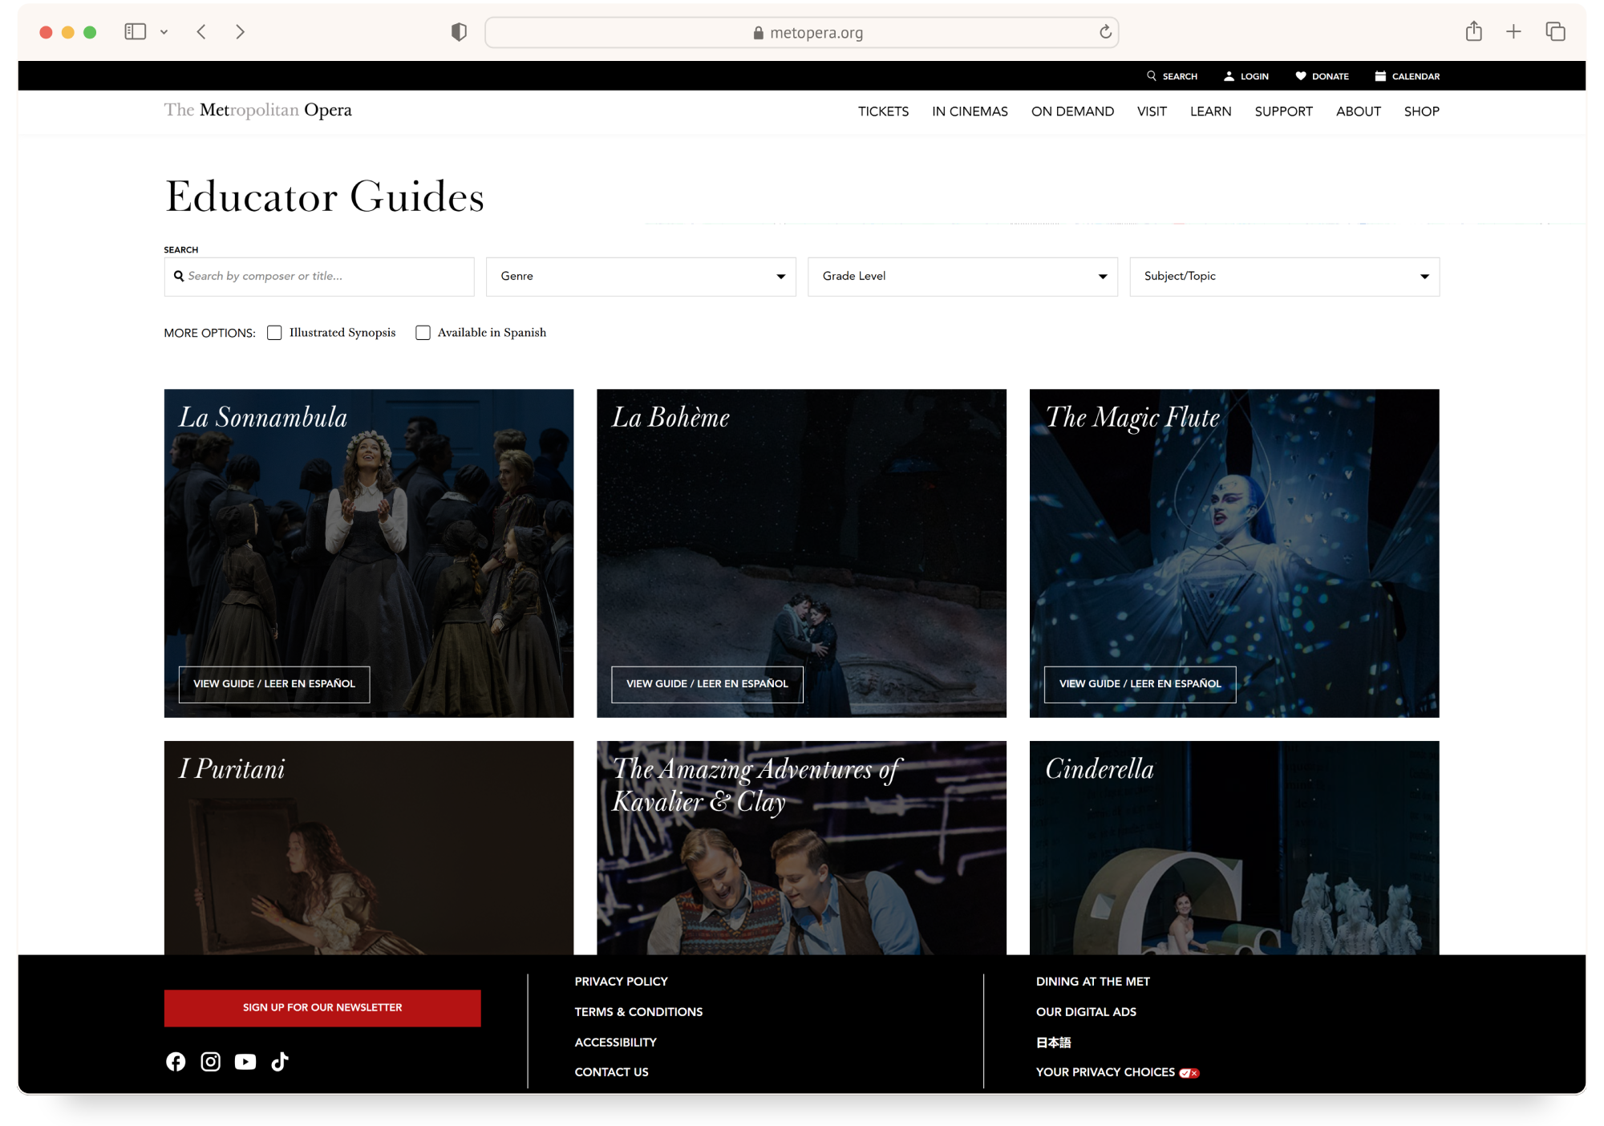The height and width of the screenshot is (1126, 1604).
Task: View the Magic Flute guide button
Action: click(x=1140, y=684)
